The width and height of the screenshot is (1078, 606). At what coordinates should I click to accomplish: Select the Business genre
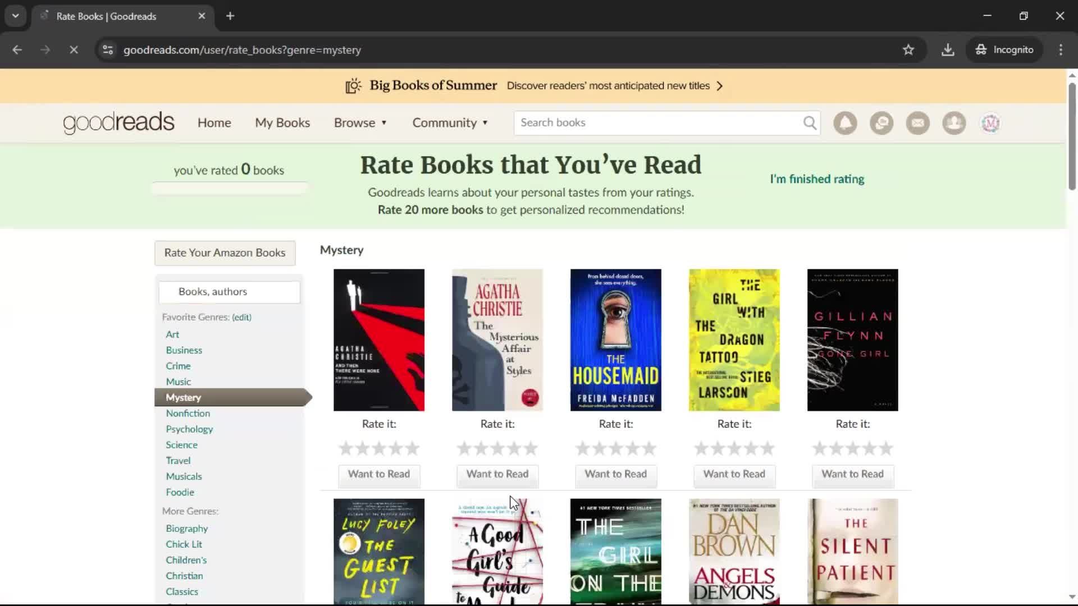[184, 350]
